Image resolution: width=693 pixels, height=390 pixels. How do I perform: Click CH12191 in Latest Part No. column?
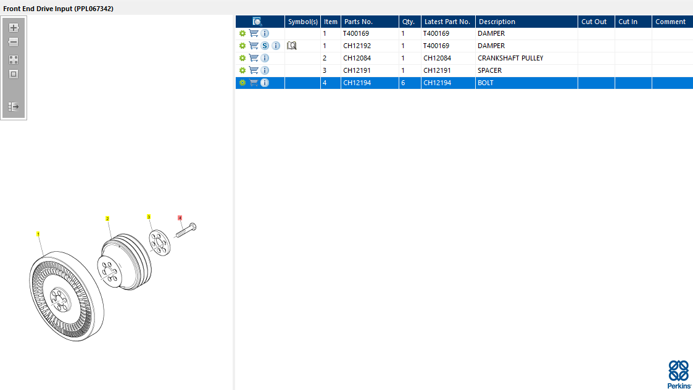coord(437,70)
